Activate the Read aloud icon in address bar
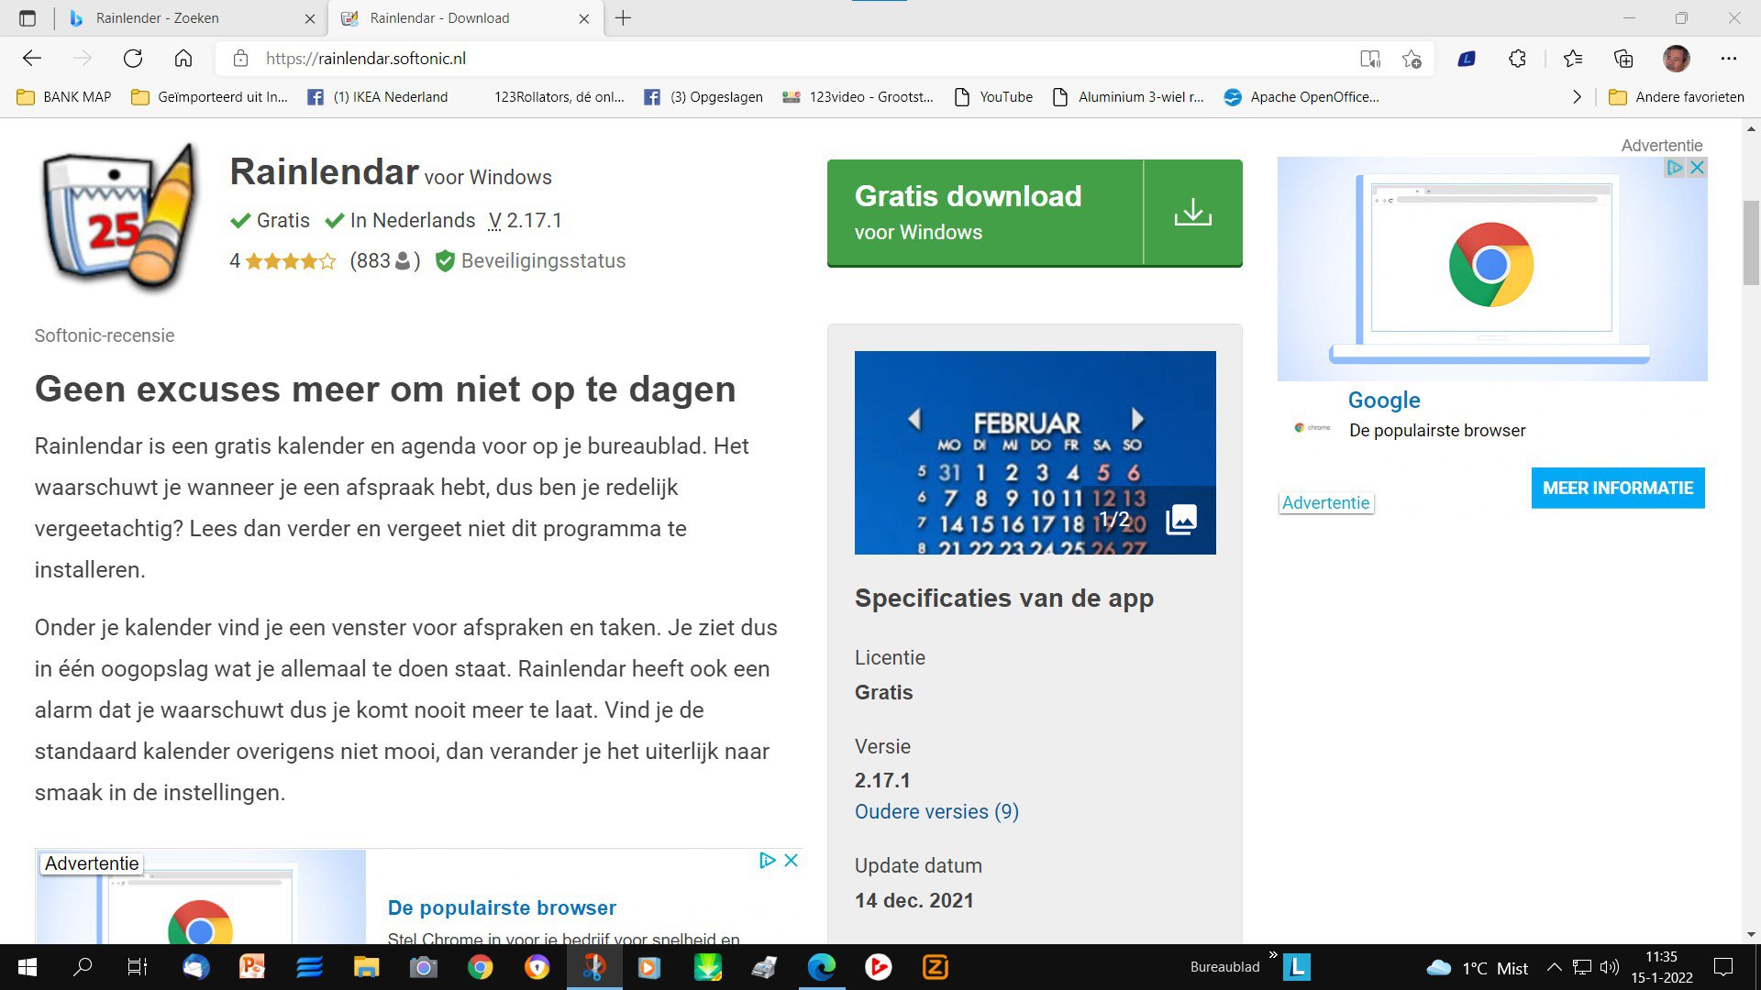This screenshot has height=990, width=1761. (1370, 59)
